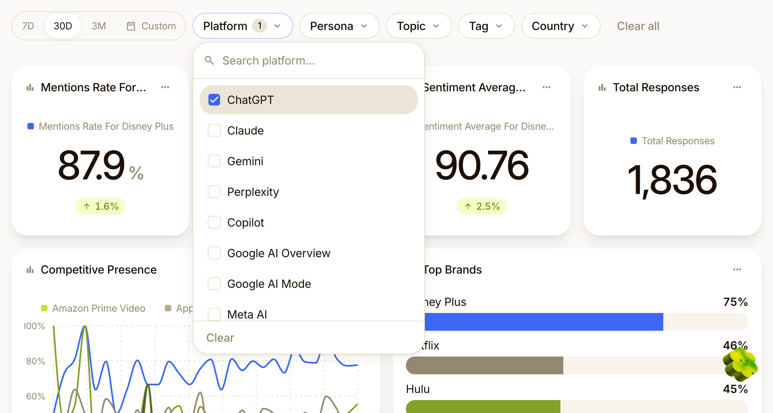Viewport: 773px width, 413px height.
Task: Check the Copilot platform checkbox
Action: [214, 222]
